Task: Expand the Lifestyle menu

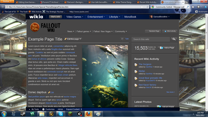Action: 114,17
